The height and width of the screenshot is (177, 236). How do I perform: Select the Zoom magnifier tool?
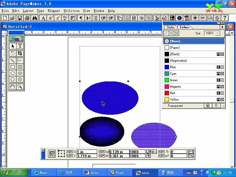20,86
